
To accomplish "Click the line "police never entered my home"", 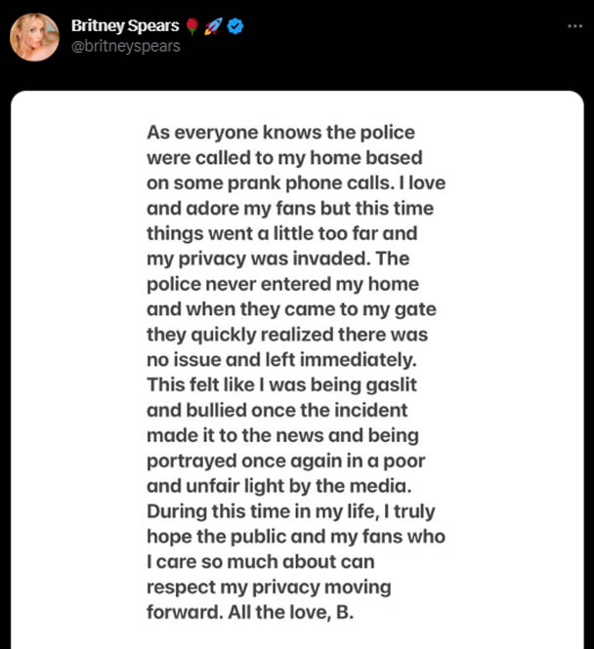I will [282, 284].
